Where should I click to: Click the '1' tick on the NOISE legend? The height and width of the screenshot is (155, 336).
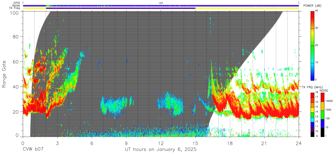[326, 136]
